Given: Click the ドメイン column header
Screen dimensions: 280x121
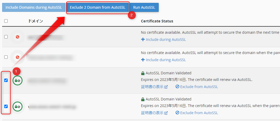Looking at the screenshot, I should (35, 21).
